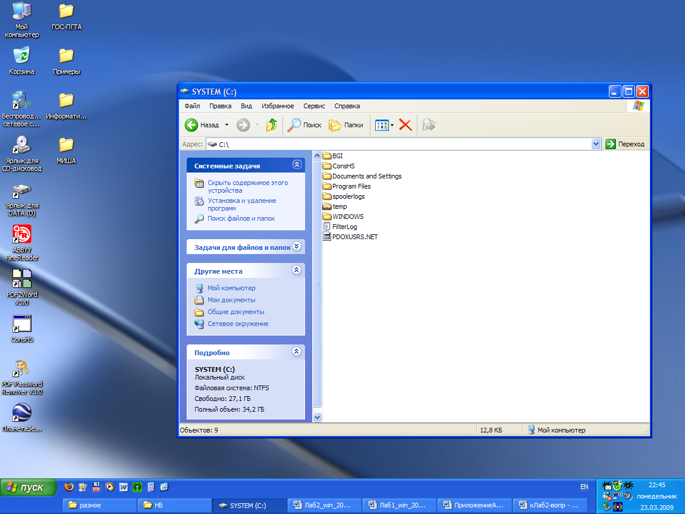
Task: Switch to разное taskbar window
Action: tap(100, 505)
